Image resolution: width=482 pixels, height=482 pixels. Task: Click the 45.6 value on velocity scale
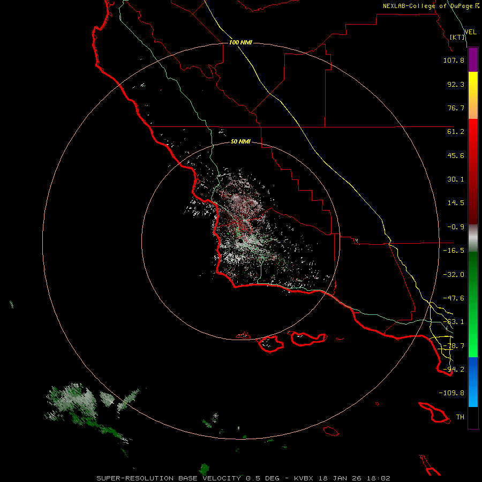pos(456,155)
